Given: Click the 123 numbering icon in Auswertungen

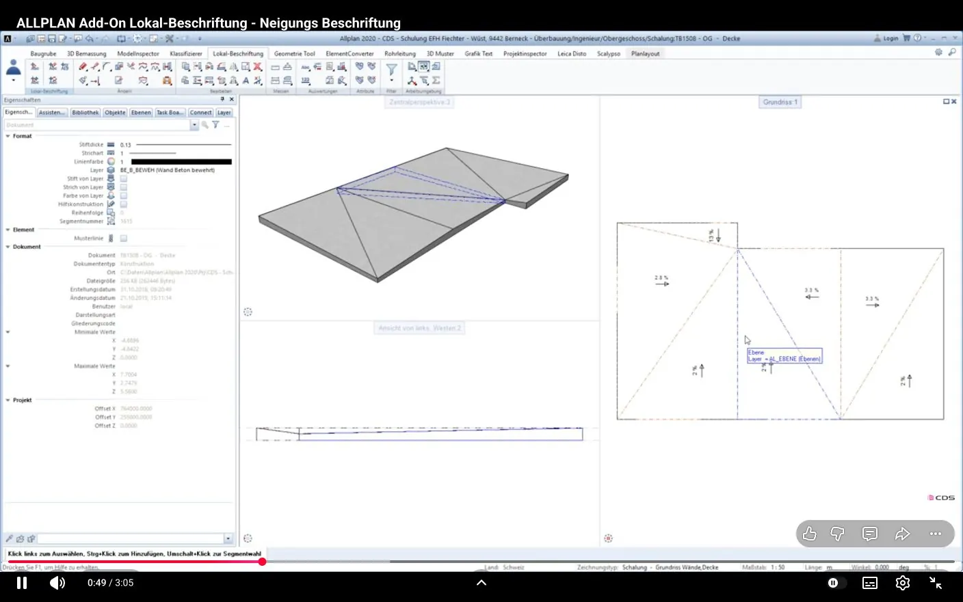Looking at the screenshot, I should (305, 81).
